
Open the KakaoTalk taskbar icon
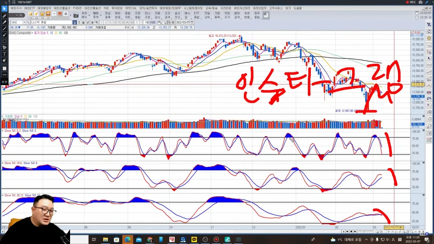click(x=194, y=240)
